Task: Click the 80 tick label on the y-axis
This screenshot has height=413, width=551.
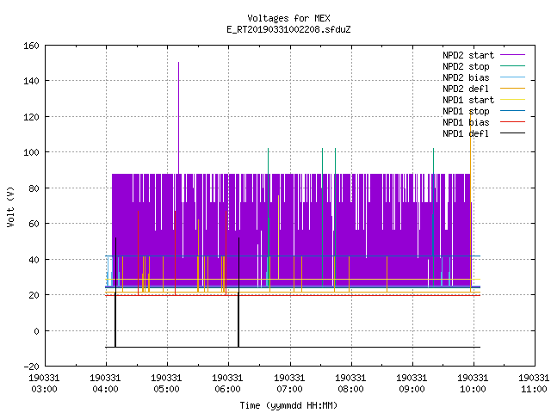Action: (x=34, y=188)
